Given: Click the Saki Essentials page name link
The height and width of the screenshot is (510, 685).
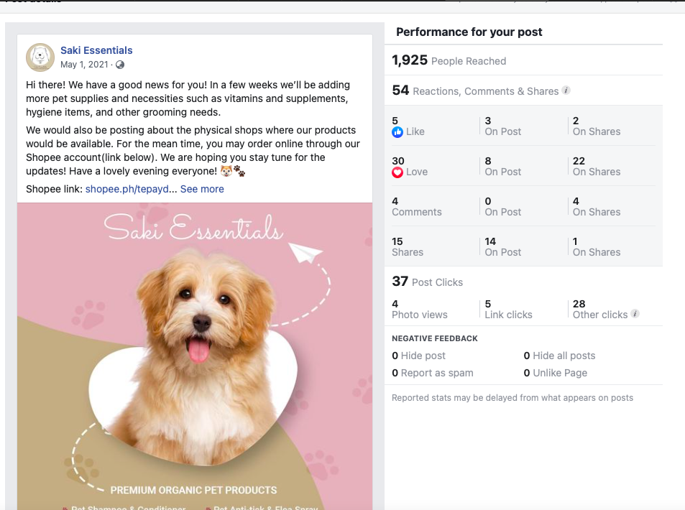Looking at the screenshot, I should tap(96, 50).
